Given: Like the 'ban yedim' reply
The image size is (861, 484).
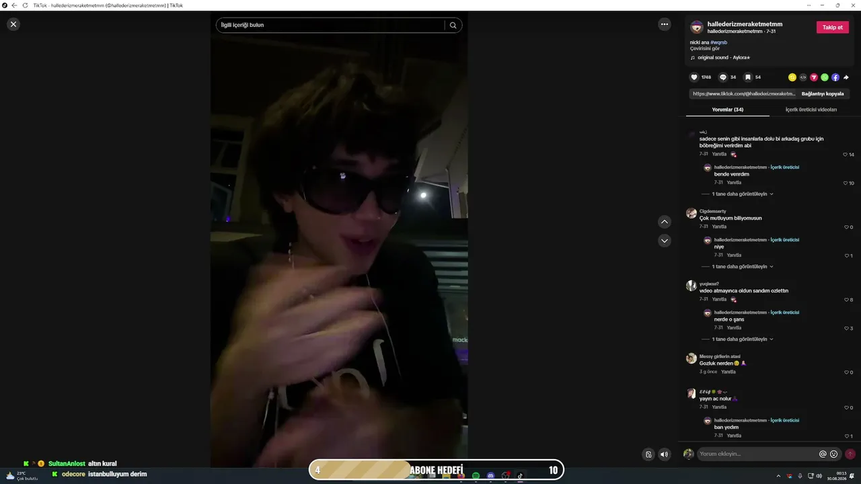Looking at the screenshot, I should point(847,436).
